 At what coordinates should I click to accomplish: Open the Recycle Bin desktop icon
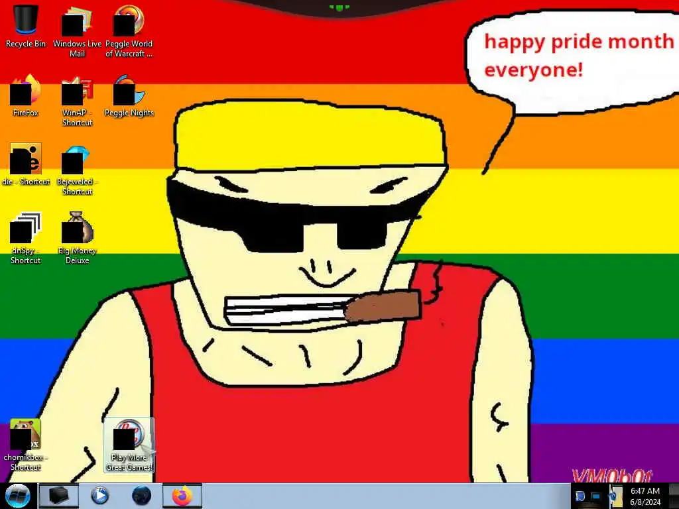(x=26, y=26)
